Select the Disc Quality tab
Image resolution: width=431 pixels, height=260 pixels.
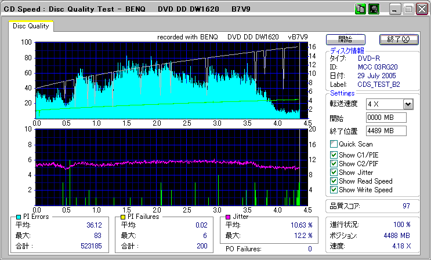point(31,26)
